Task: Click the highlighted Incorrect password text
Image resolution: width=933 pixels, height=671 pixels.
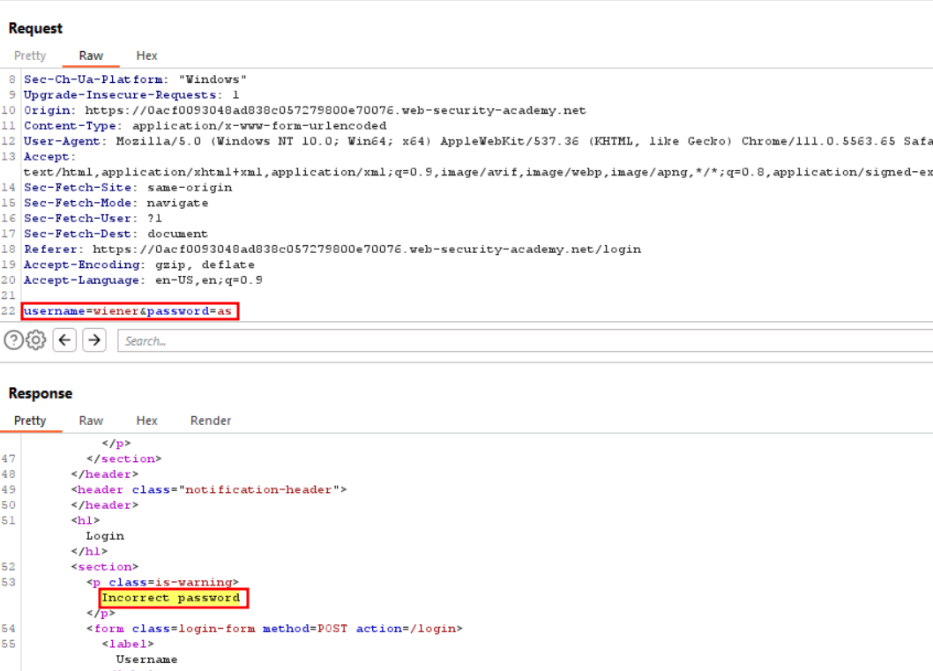Action: coord(171,598)
